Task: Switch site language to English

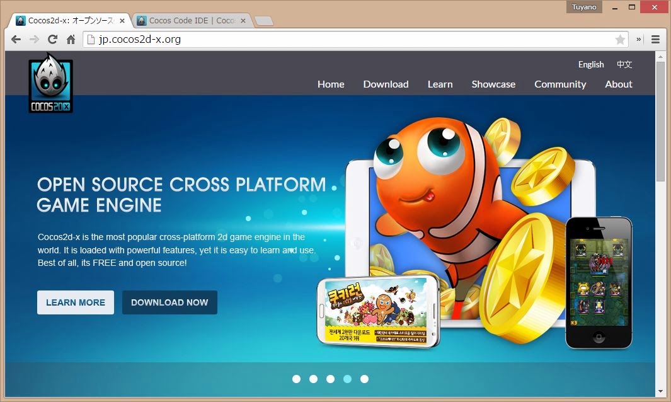Action: (x=591, y=64)
